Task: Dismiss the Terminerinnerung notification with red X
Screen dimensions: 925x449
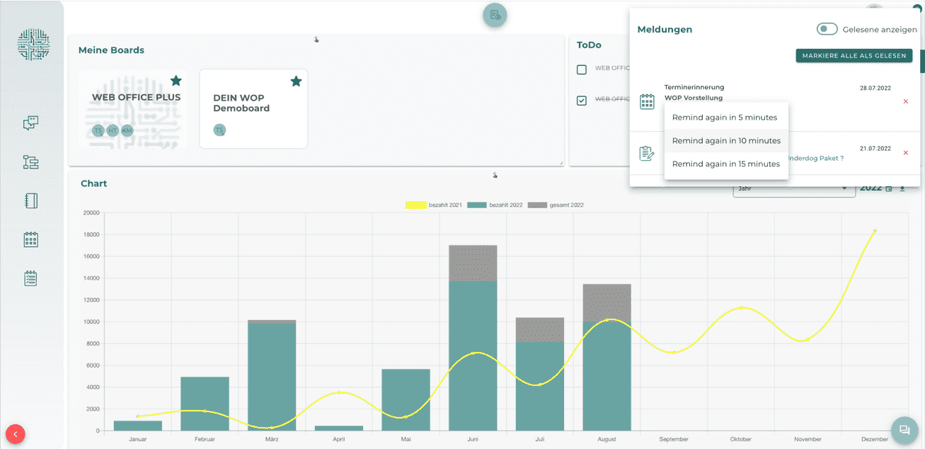Action: coord(905,102)
